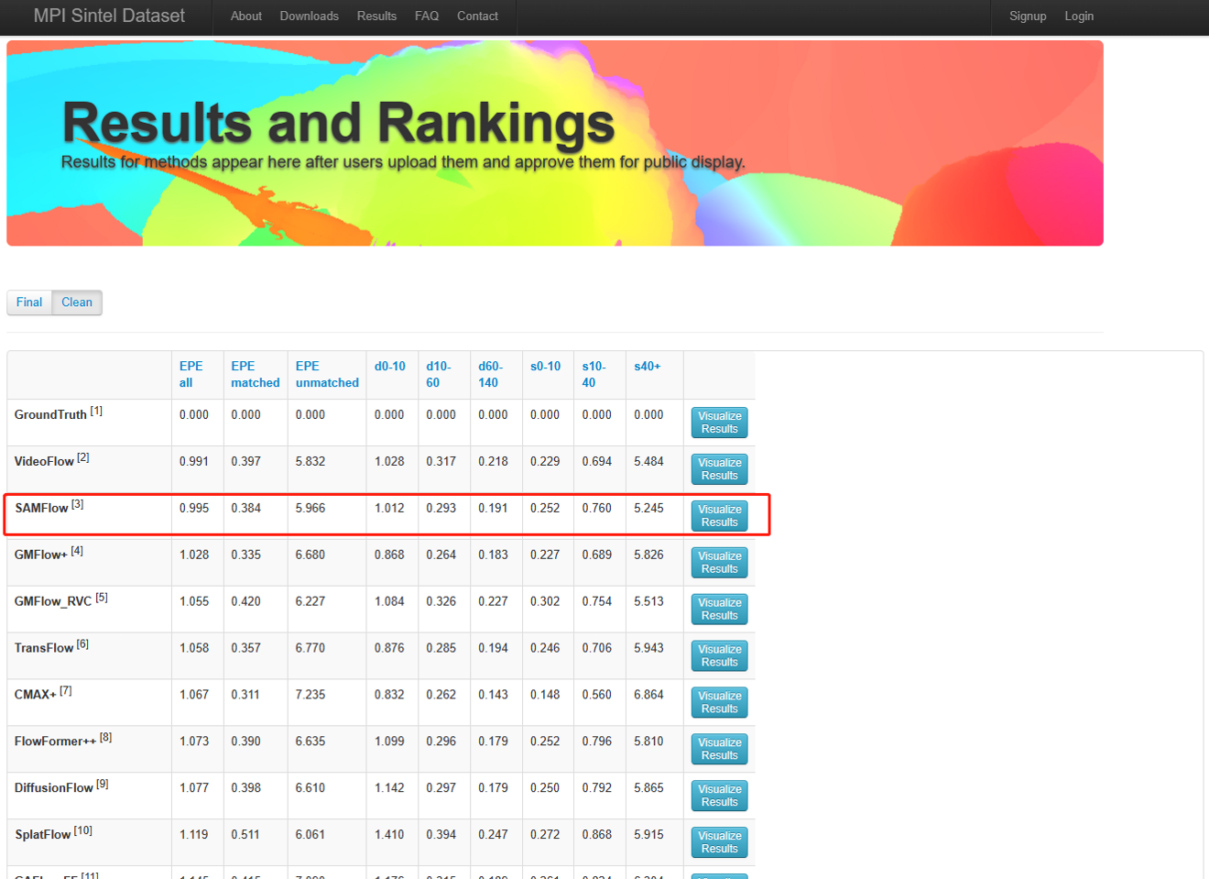The image size is (1209, 879).
Task: Sort table by EPE unmatched column
Action: click(x=326, y=374)
